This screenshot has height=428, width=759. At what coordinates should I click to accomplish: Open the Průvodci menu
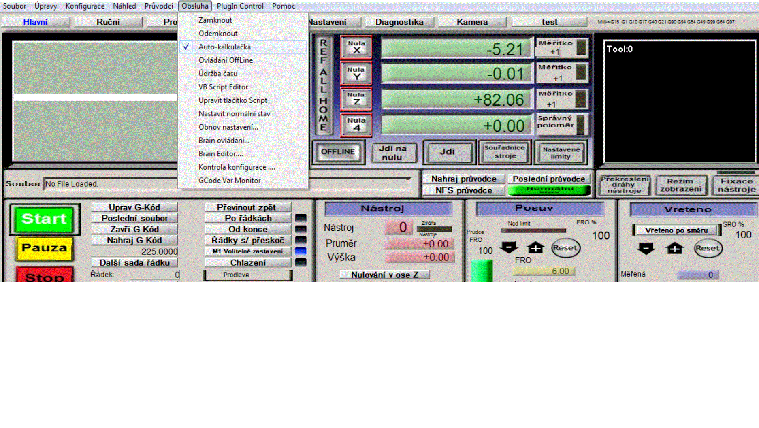pyautogui.click(x=158, y=6)
